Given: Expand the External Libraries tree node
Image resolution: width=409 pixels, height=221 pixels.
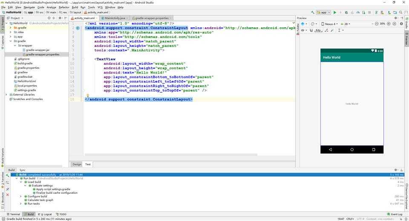Looking at the screenshot, I should [x=6, y=95].
